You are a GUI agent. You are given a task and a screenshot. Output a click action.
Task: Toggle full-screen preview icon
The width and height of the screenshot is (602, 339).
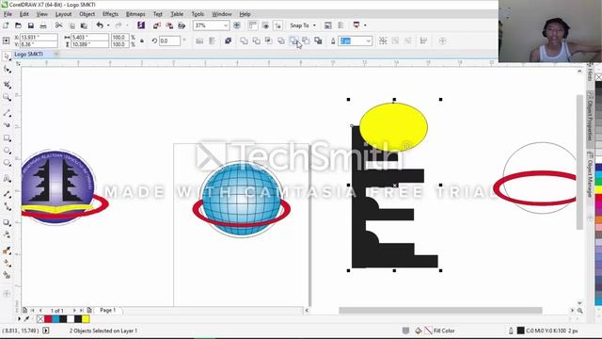tap(236, 25)
